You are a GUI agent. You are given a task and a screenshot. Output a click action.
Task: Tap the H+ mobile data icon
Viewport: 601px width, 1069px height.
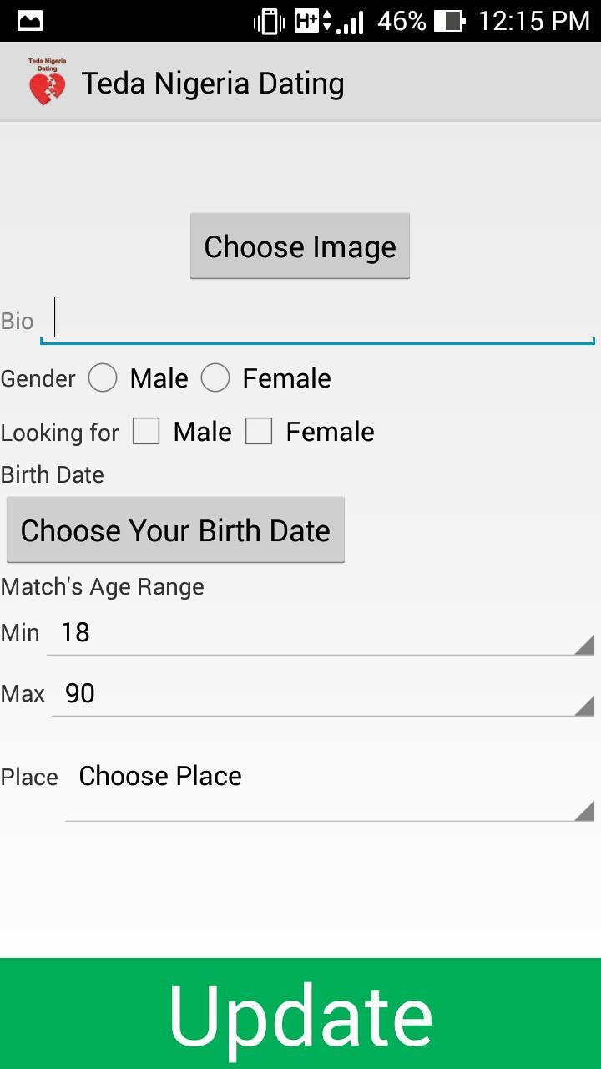pyautogui.click(x=312, y=21)
